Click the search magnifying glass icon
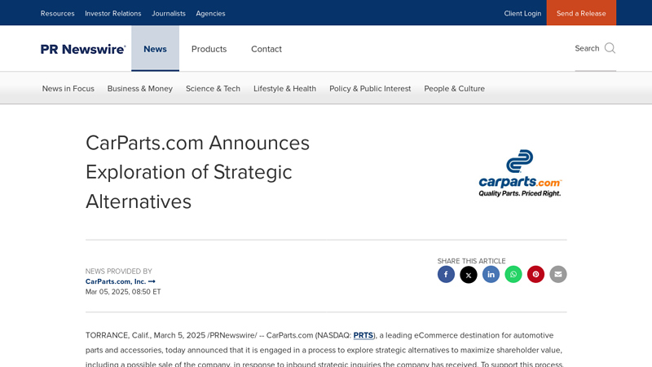This screenshot has height=367, width=652. coord(610,48)
